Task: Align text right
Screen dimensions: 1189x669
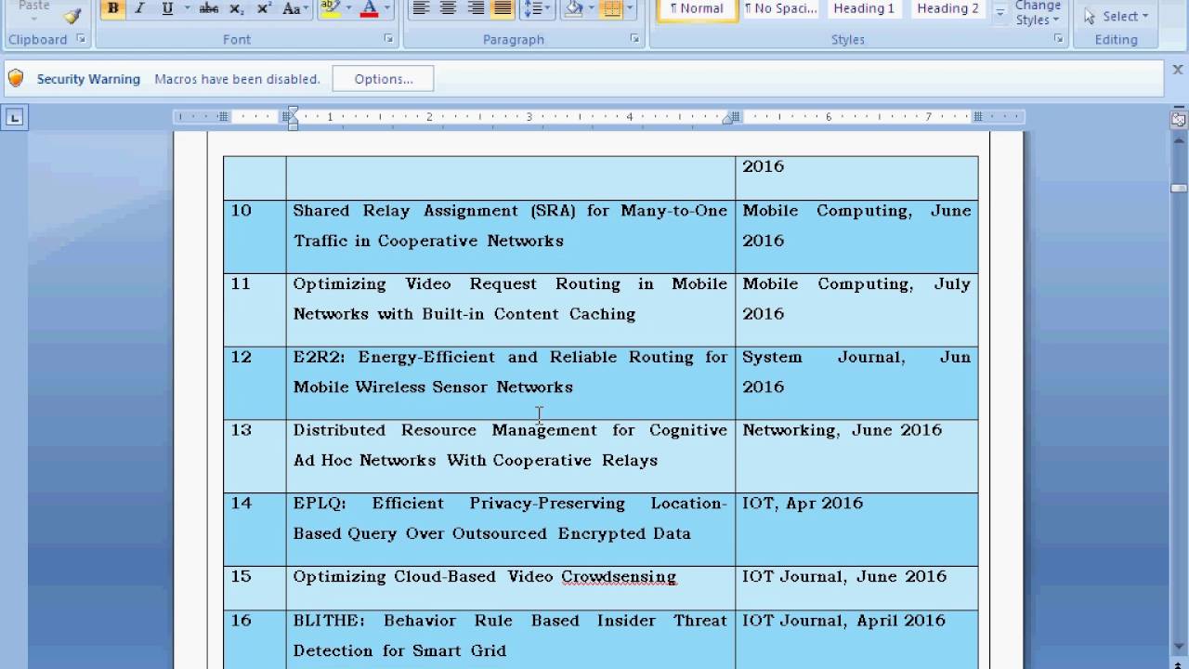Action: (x=476, y=8)
